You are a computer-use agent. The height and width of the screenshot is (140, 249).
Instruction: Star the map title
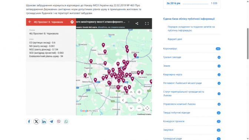tap(129, 22)
